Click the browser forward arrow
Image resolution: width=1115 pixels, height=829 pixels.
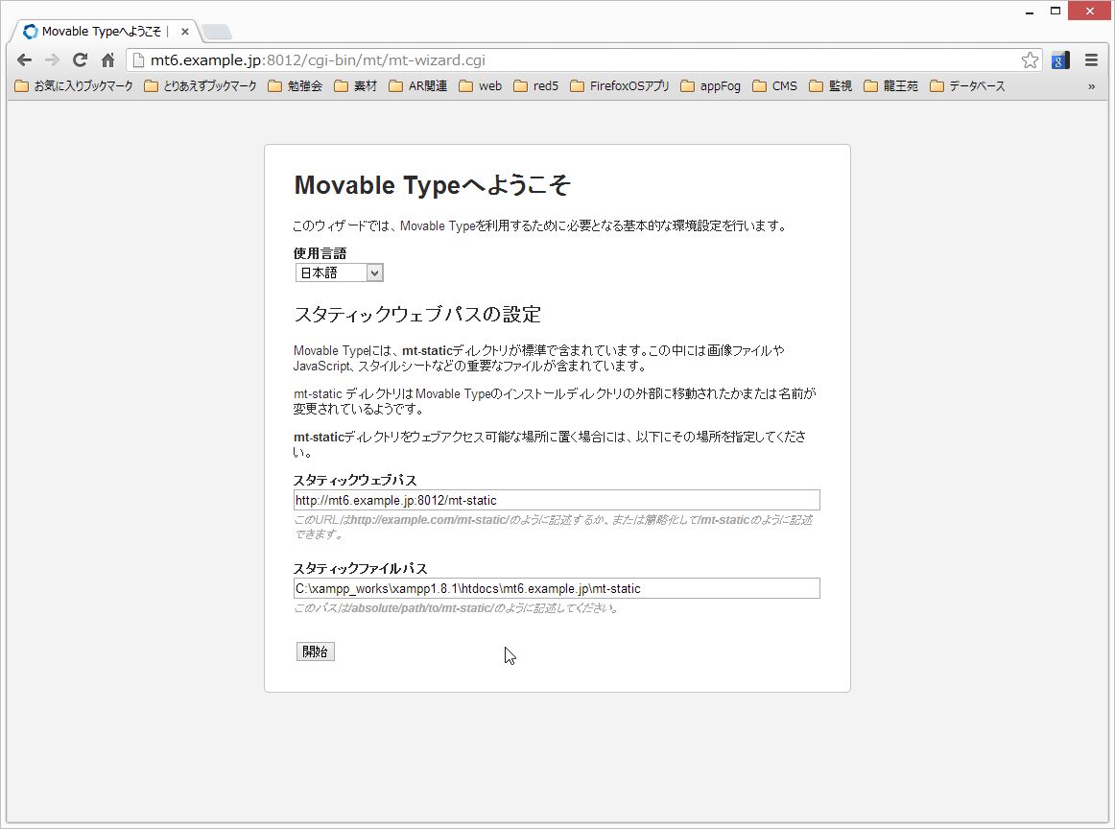[x=52, y=60]
